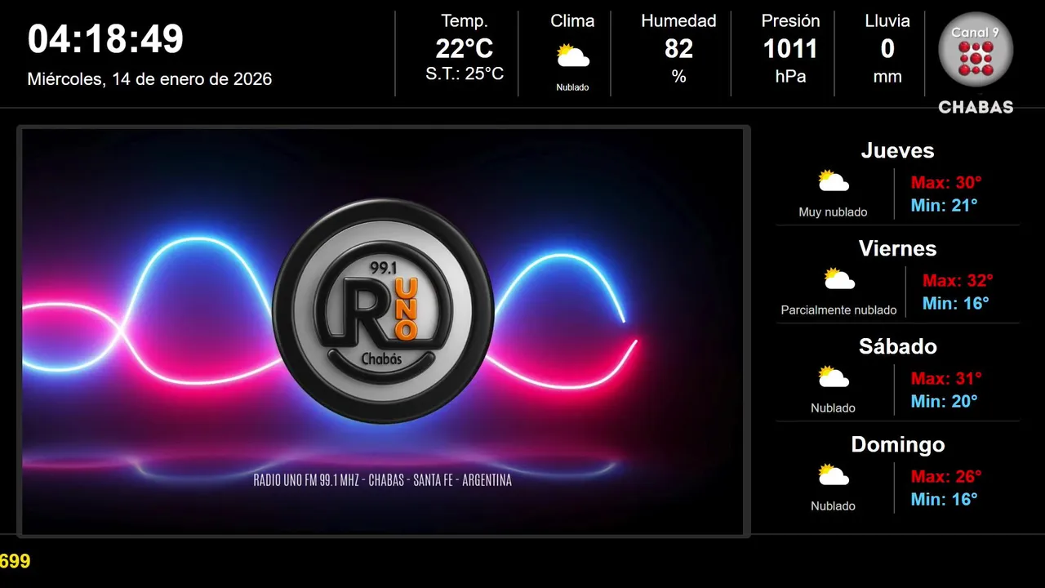Click Max: 30° for Jueves
The width and height of the screenshot is (1045, 588).
pos(946,183)
